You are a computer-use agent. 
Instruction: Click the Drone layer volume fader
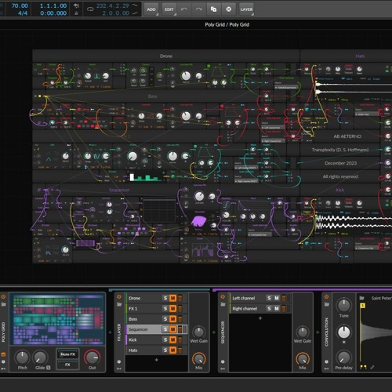(x=180, y=298)
